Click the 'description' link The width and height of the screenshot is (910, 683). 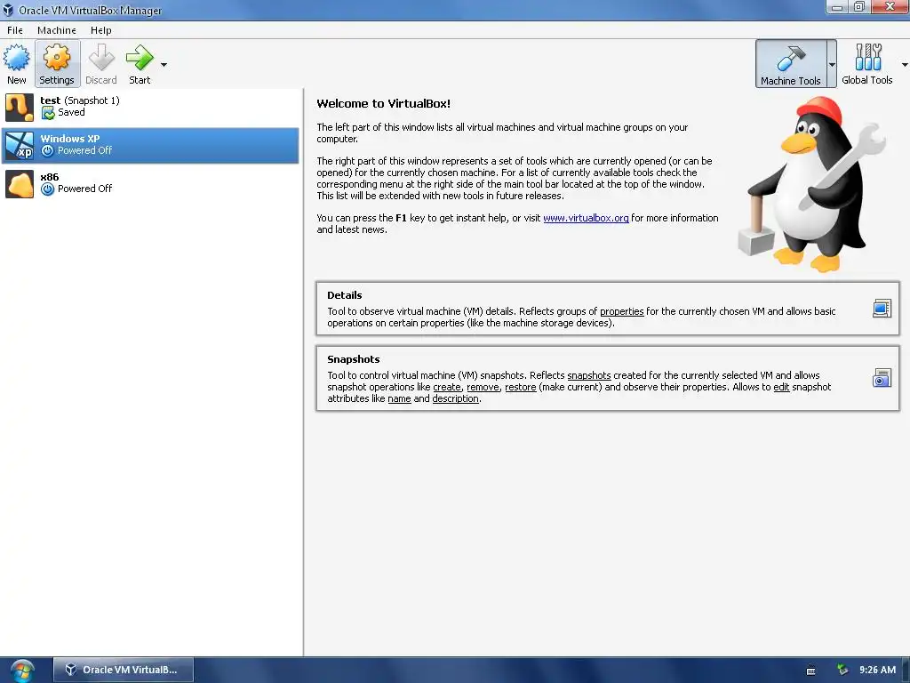click(x=456, y=398)
